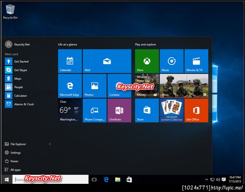This screenshot has width=245, height=192.
Task: Open the Power options menu
Action: tap(11, 161)
